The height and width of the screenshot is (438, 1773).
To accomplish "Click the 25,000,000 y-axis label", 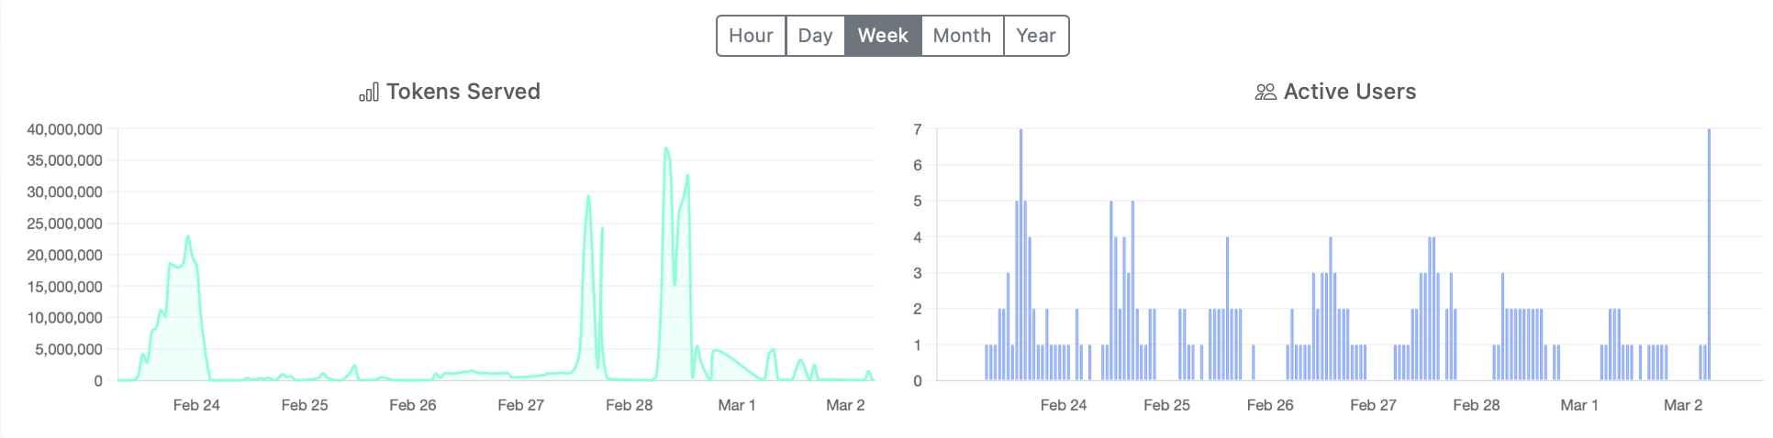I will click(64, 224).
